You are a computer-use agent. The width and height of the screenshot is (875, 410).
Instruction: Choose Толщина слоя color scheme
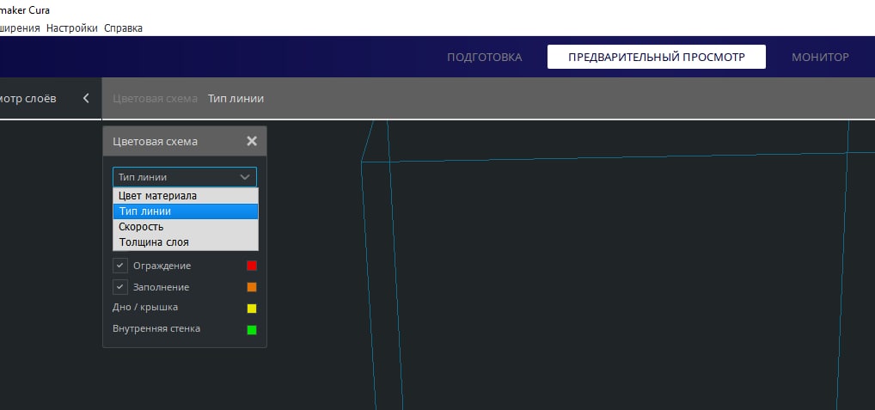(186, 242)
